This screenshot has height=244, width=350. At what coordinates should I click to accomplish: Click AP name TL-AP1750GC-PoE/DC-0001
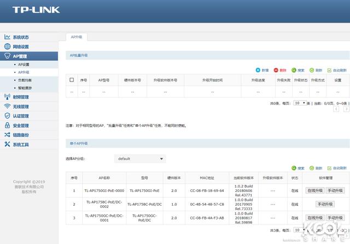104,218
